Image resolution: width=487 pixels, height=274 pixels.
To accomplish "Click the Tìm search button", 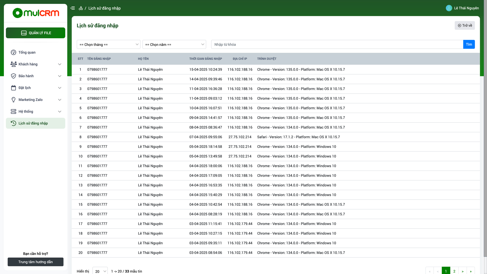I will (469, 44).
